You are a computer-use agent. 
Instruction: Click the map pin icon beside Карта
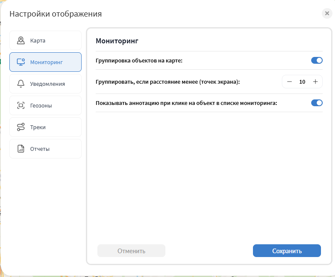click(x=21, y=40)
